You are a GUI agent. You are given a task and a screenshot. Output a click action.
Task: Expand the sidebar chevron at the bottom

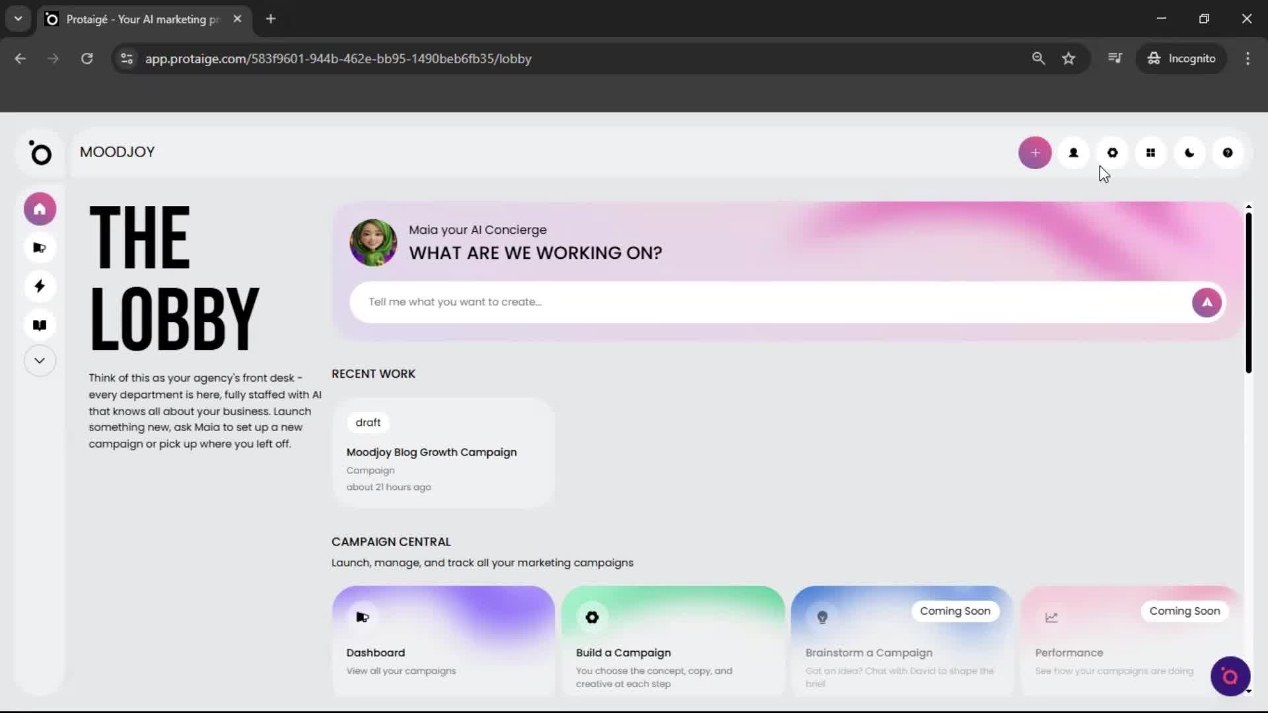[x=40, y=360]
